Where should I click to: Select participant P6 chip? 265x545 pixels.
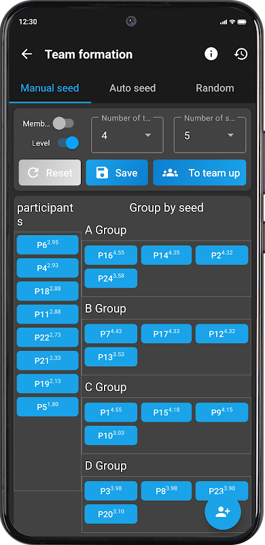tap(48, 245)
